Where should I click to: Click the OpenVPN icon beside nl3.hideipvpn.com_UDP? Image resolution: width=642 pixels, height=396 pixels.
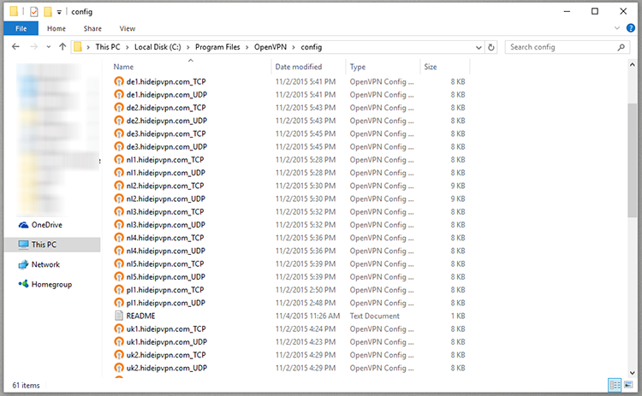pos(119,225)
